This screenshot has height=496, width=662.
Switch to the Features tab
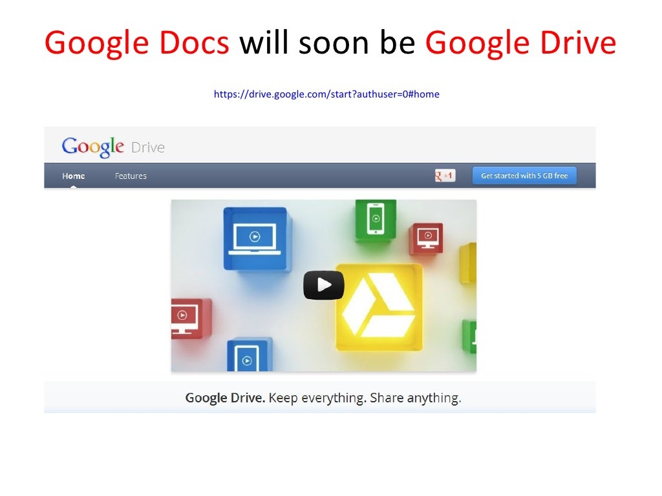click(131, 176)
